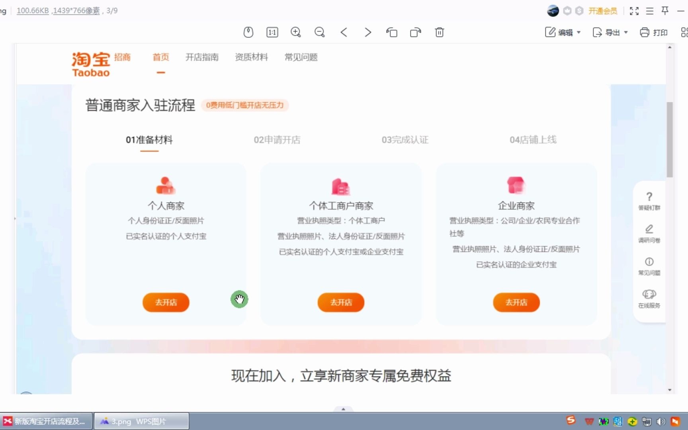Select the 开店指南 navigation tab
This screenshot has width=688, height=430.
[x=202, y=57]
